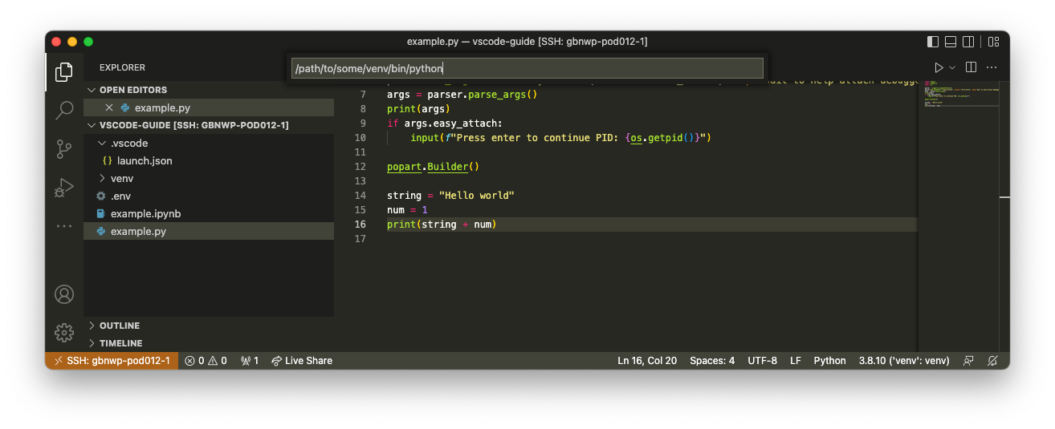Click Live Share in status bar

[x=302, y=361]
